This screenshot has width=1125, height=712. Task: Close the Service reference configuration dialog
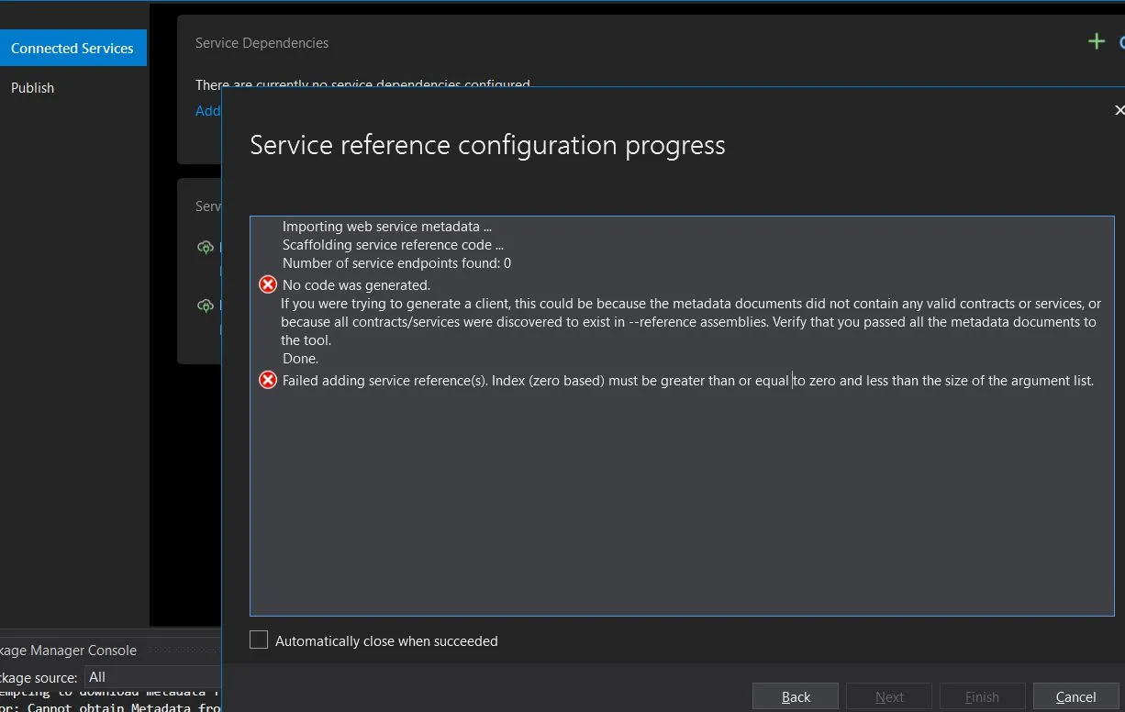pos(1119,110)
